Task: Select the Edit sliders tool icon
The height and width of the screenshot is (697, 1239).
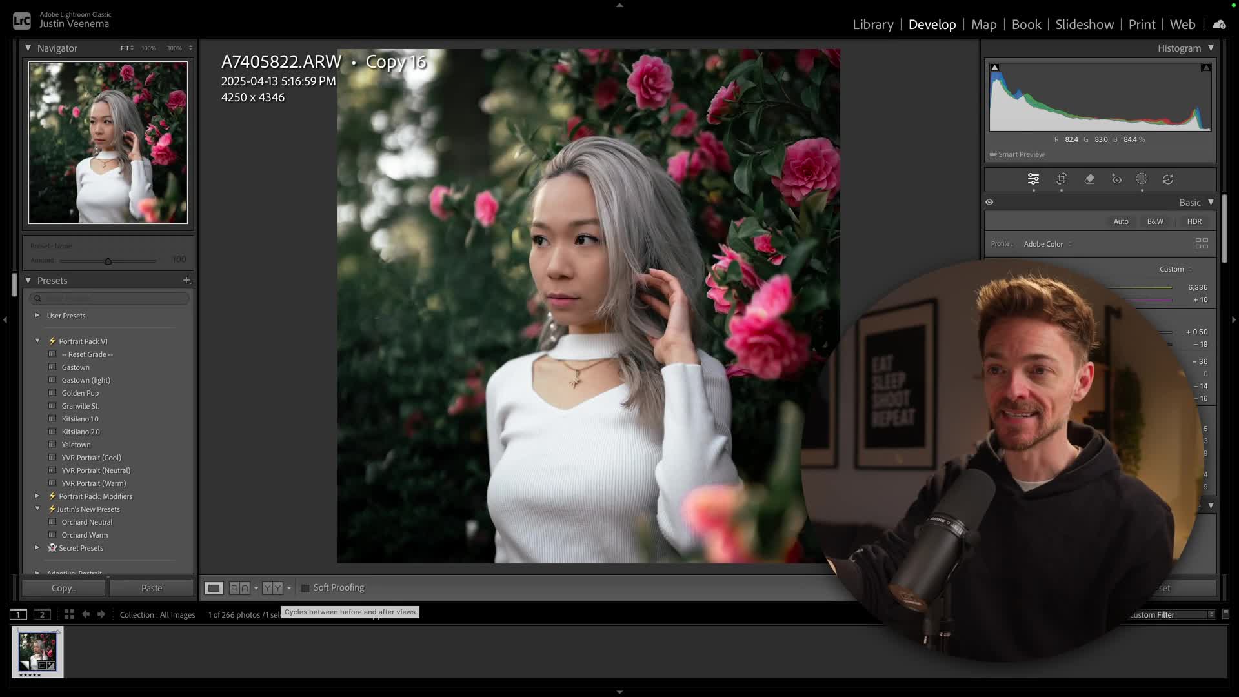Action: pos(1033,179)
